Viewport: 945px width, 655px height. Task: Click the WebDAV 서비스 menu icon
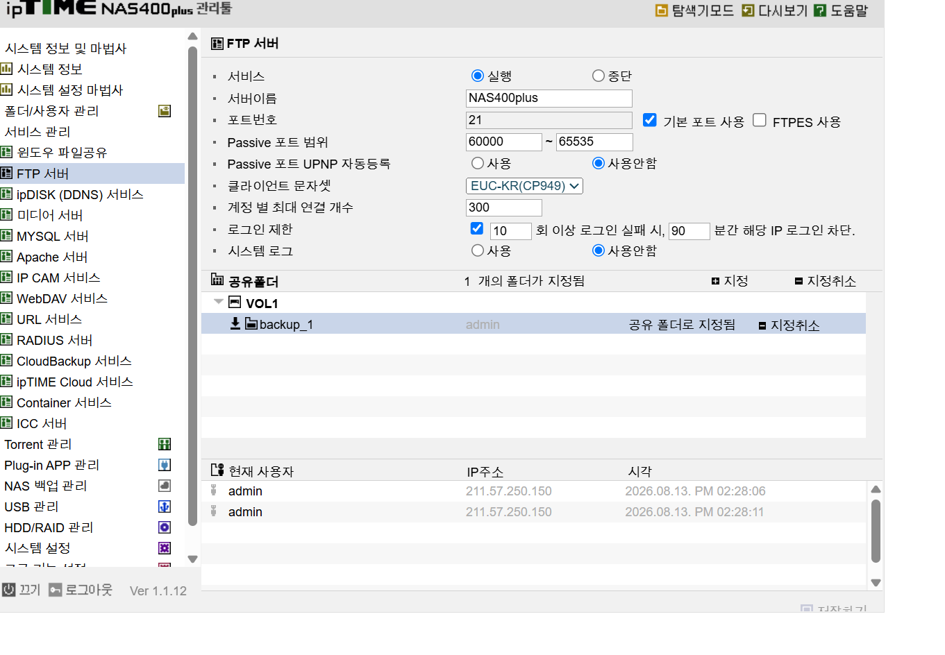point(6,298)
